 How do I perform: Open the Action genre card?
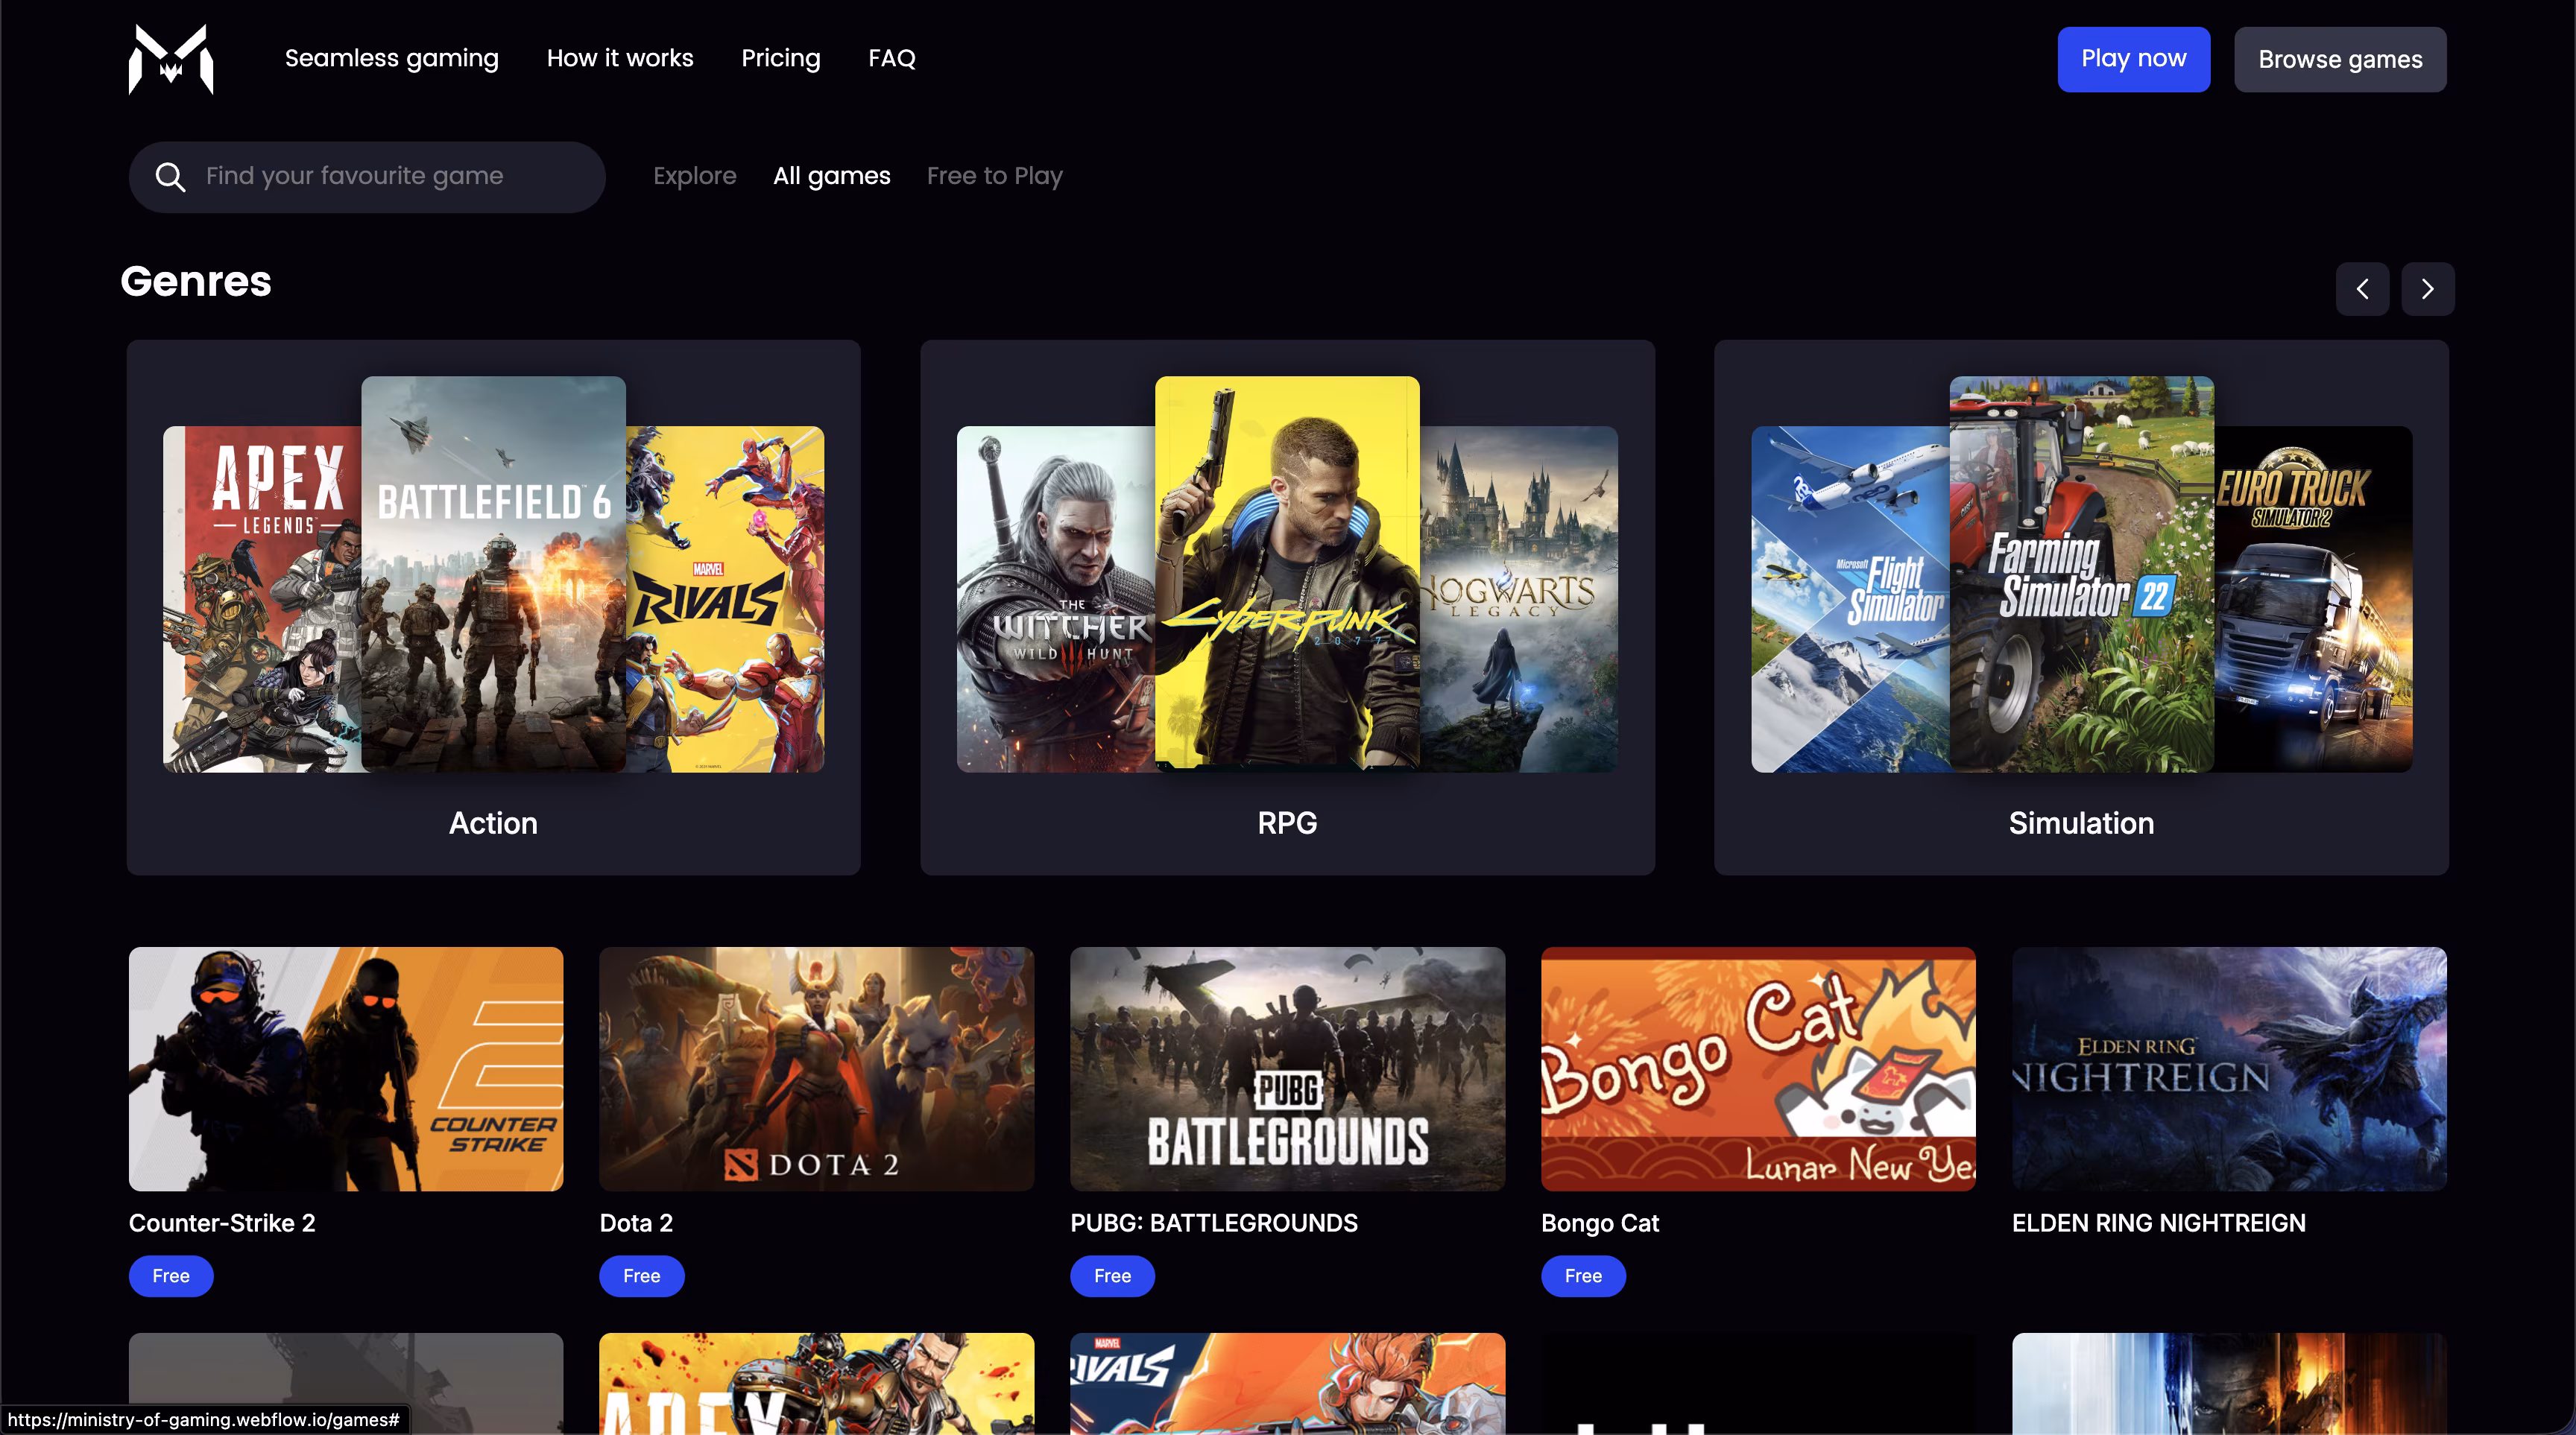tap(493, 606)
